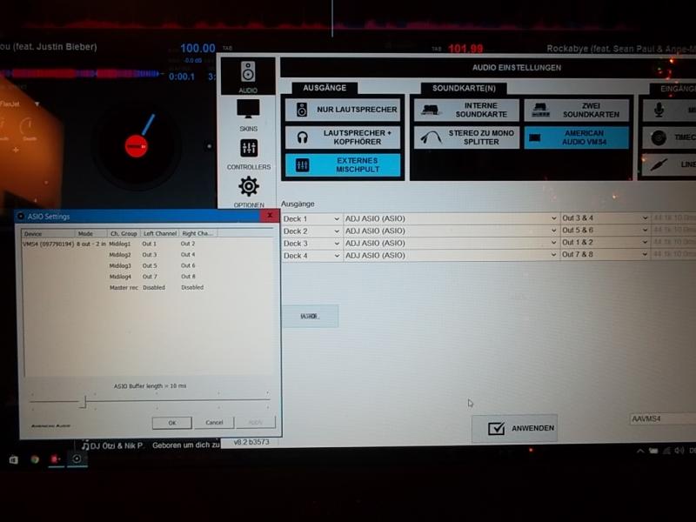This screenshot has height=522, width=696.
Task: Choose Zwei Soundkarten option
Action: (576, 110)
